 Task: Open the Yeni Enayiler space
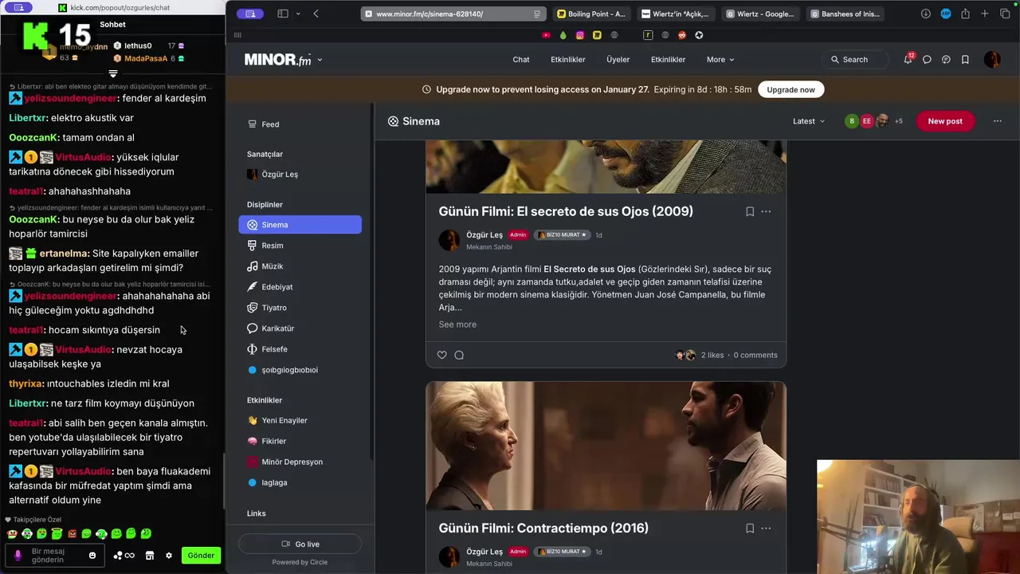click(x=300, y=420)
